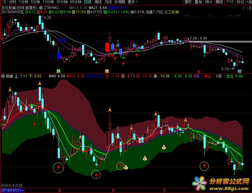
Task: Switch to 60分钟 period
Action: click(76, 2)
